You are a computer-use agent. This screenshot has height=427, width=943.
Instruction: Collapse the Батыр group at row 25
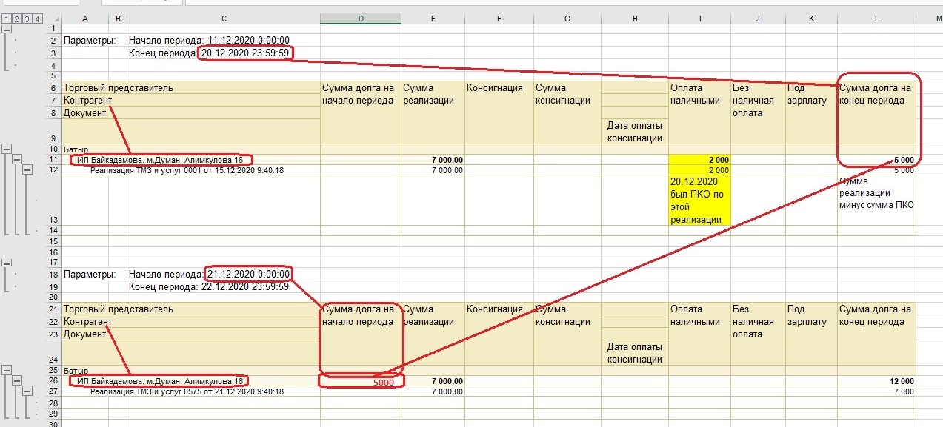pyautogui.click(x=7, y=370)
